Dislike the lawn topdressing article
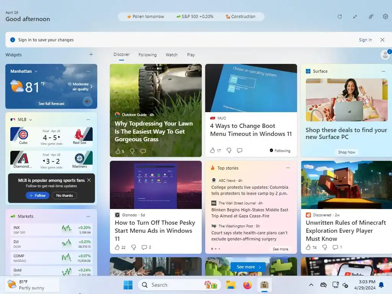The image size is (392, 294). click(132, 151)
